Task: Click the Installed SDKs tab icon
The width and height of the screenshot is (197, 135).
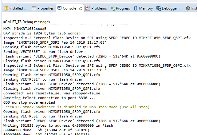Action: pyautogui.click(x=6, y=8)
